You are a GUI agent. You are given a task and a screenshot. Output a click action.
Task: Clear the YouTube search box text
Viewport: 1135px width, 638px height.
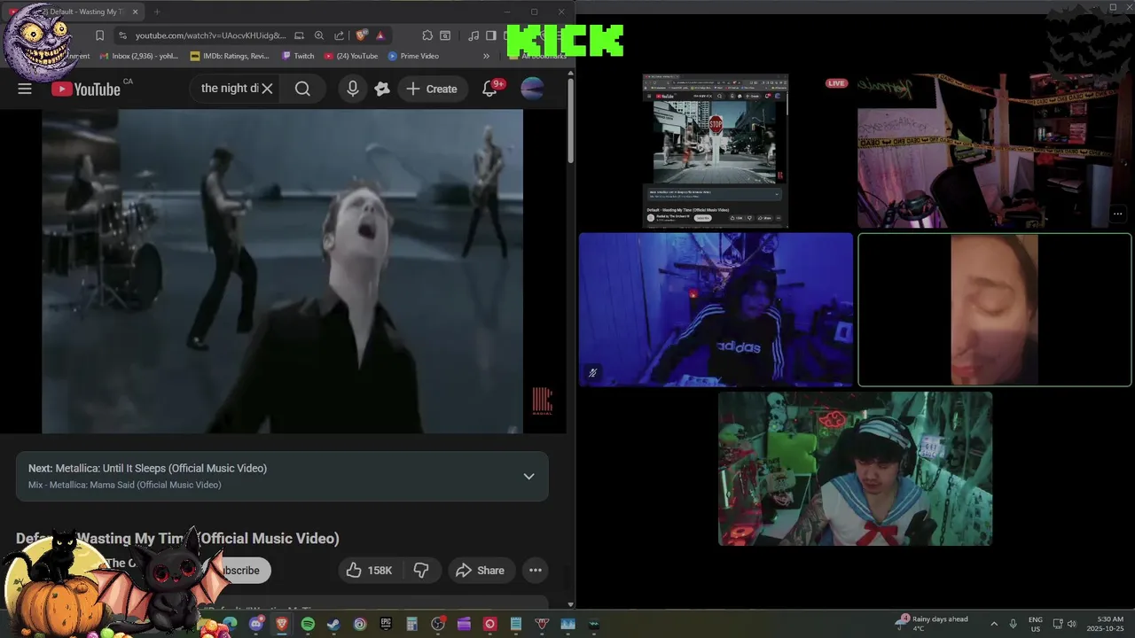coord(267,89)
